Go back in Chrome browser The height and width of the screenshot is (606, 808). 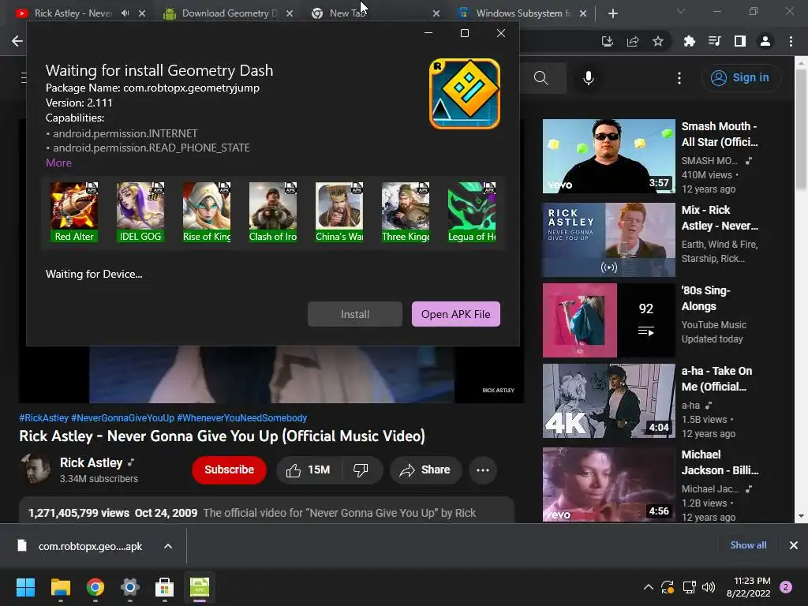[17, 41]
